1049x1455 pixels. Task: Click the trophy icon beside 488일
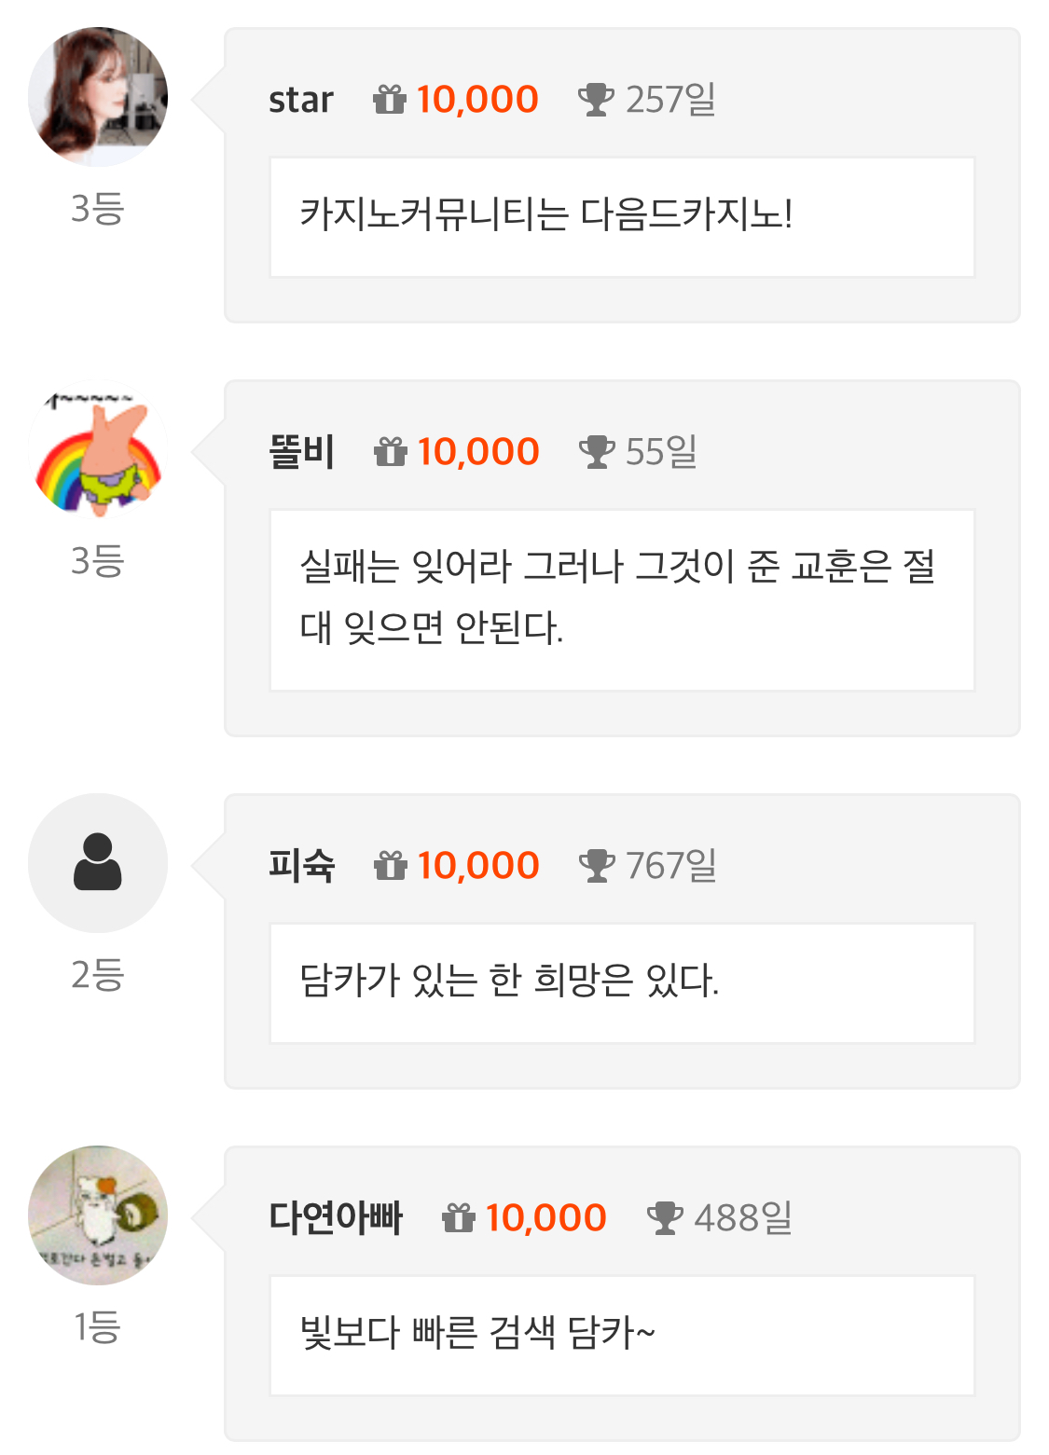(665, 1217)
